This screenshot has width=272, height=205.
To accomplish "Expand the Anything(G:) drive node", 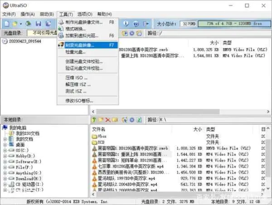I will pos(5,173).
